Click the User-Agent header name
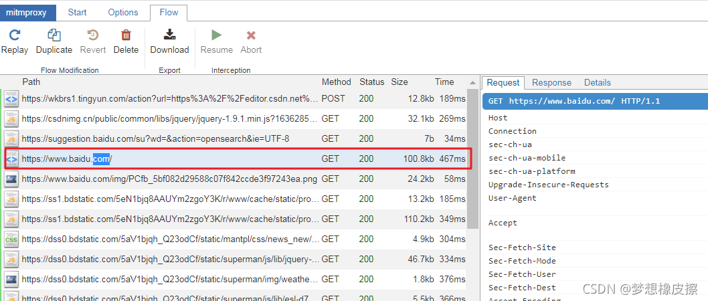The width and height of the screenshot is (708, 301). (513, 198)
